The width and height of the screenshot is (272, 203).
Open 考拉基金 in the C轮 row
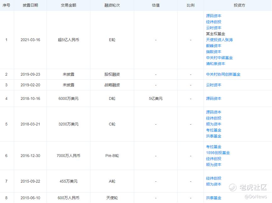tap(214, 130)
